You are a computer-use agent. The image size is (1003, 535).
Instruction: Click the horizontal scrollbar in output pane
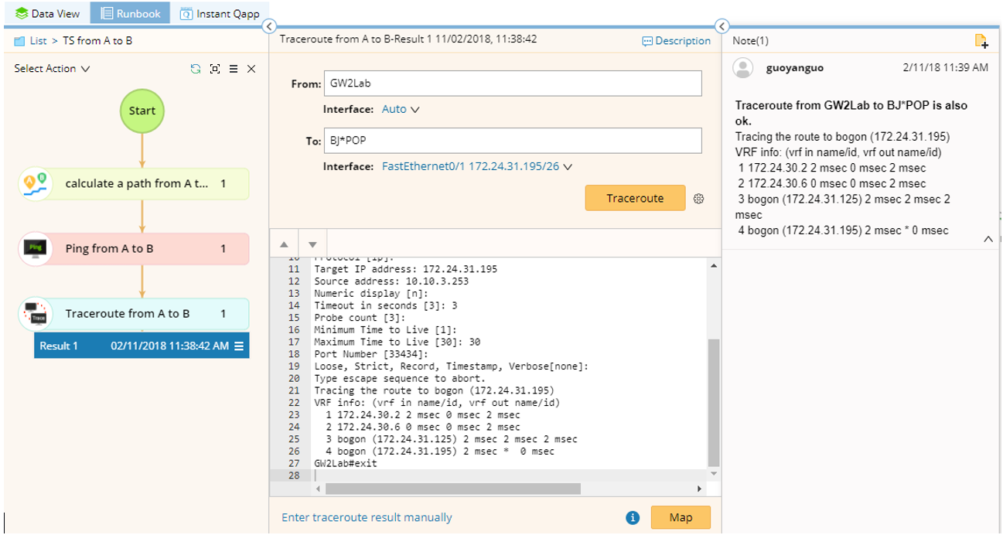point(452,489)
